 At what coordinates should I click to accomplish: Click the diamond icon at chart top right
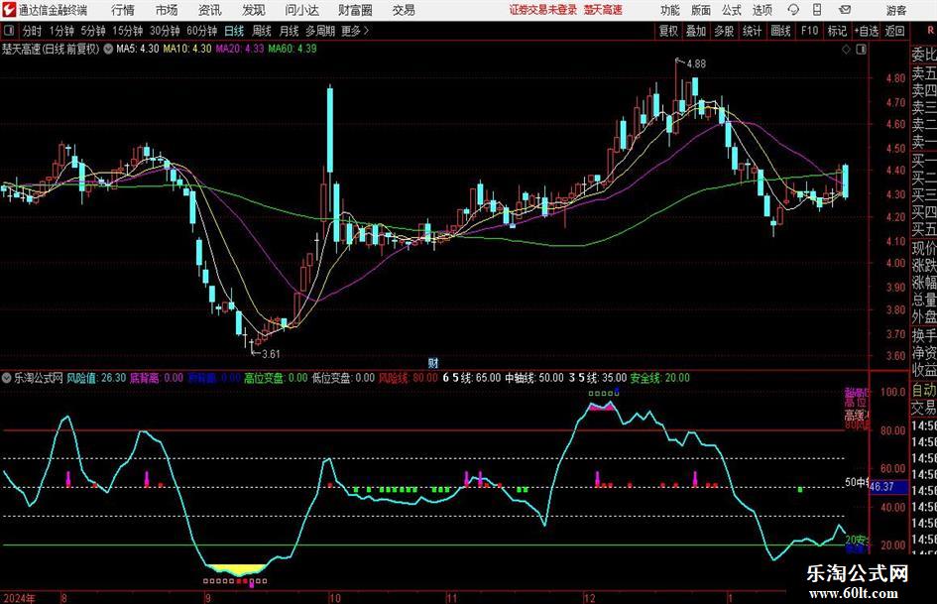pos(846,50)
